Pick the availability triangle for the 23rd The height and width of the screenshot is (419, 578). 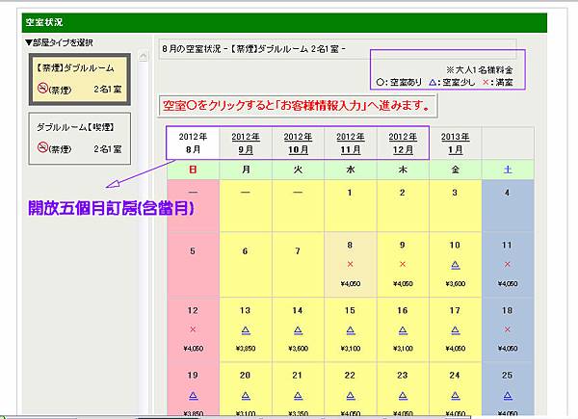tap(403, 396)
